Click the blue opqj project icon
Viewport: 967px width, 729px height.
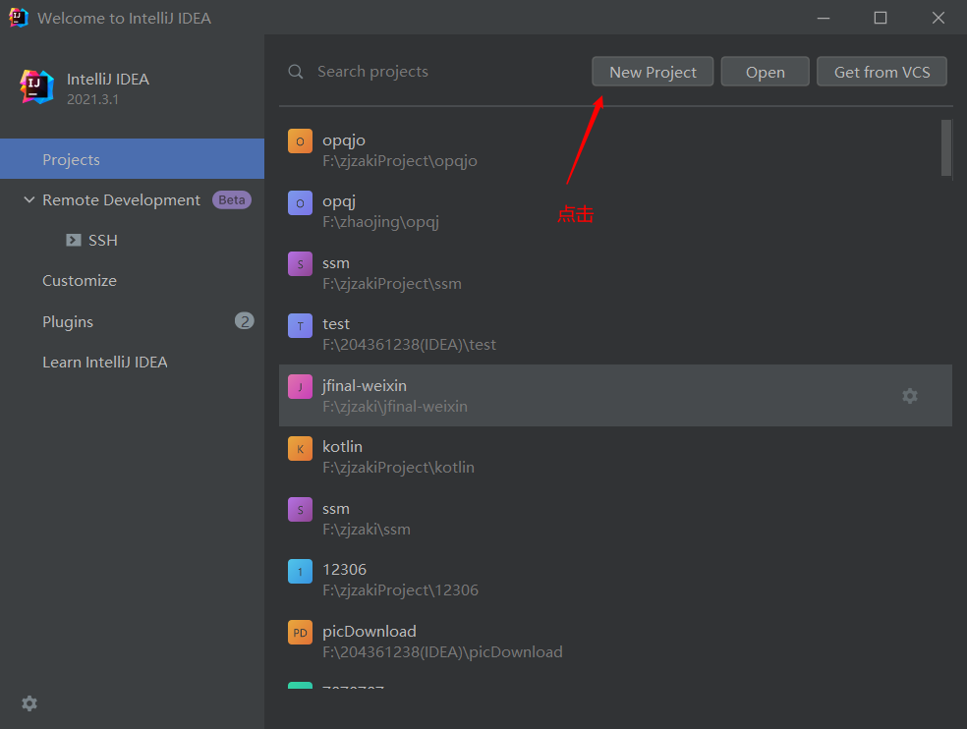pyautogui.click(x=300, y=203)
